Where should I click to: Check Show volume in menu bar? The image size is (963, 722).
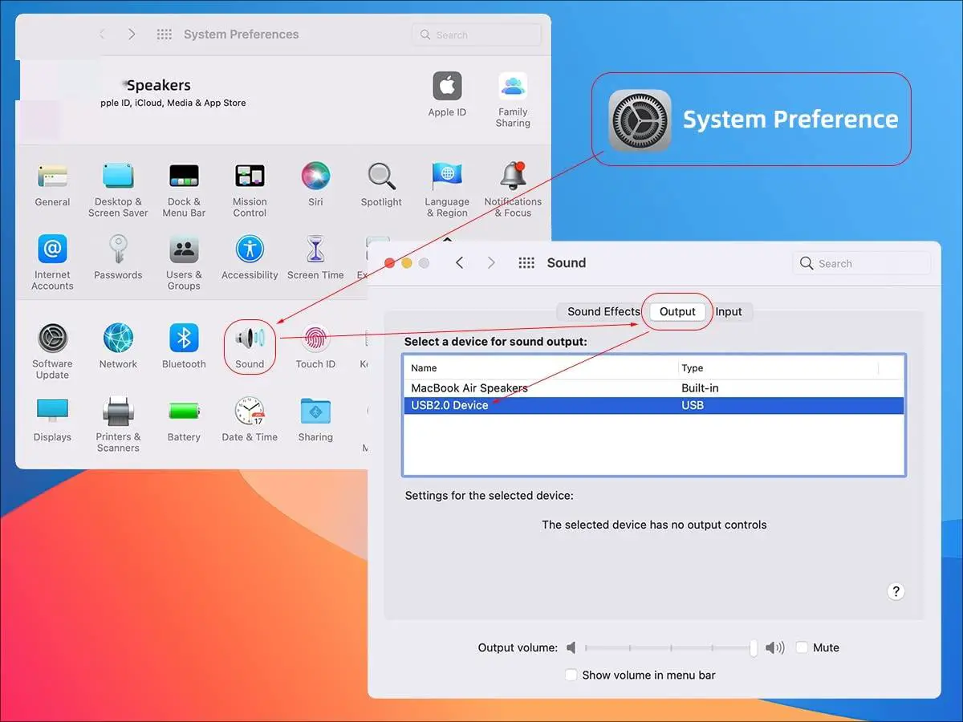[x=571, y=675]
